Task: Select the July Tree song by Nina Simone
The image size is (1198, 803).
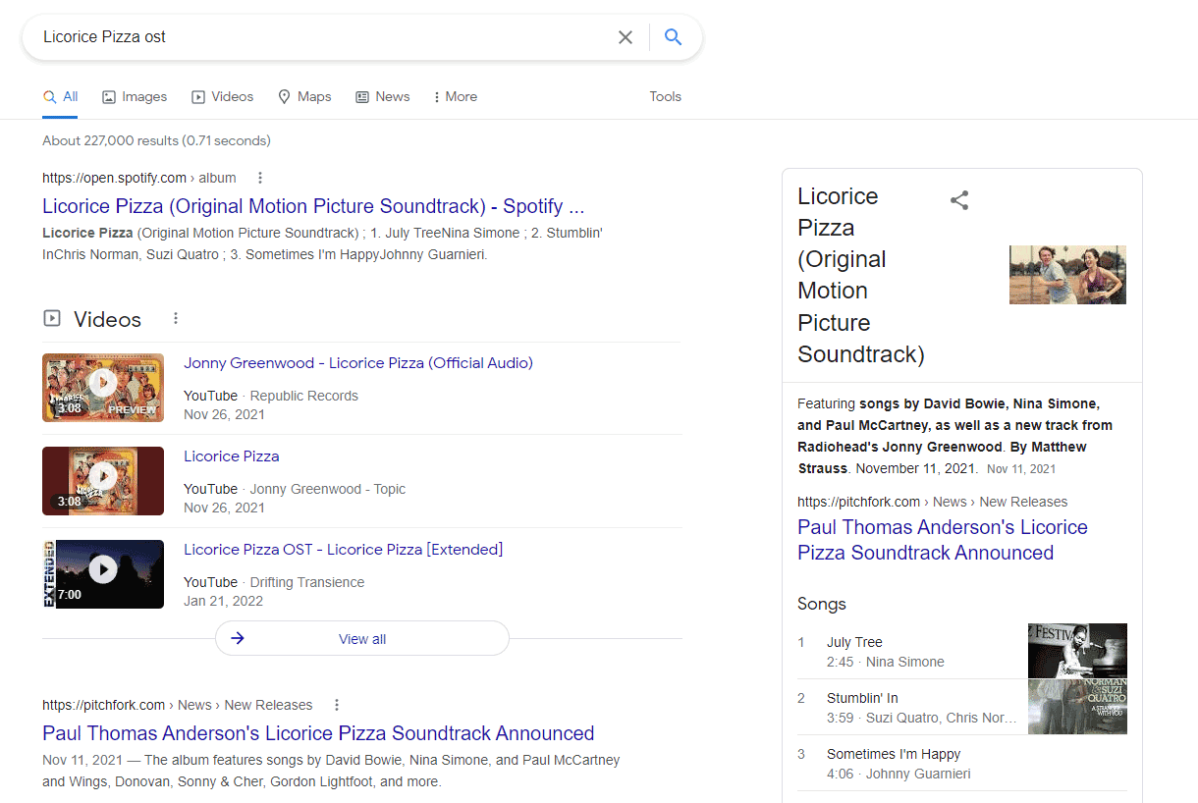Action: point(911,652)
